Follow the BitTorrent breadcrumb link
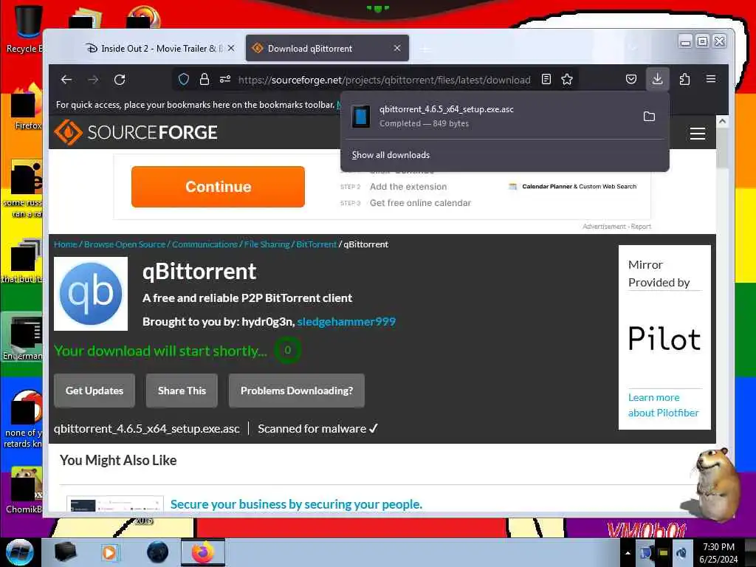This screenshot has height=567, width=756. 316,244
